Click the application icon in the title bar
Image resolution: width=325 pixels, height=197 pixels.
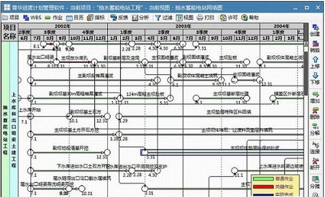pyautogui.click(x=7, y=8)
